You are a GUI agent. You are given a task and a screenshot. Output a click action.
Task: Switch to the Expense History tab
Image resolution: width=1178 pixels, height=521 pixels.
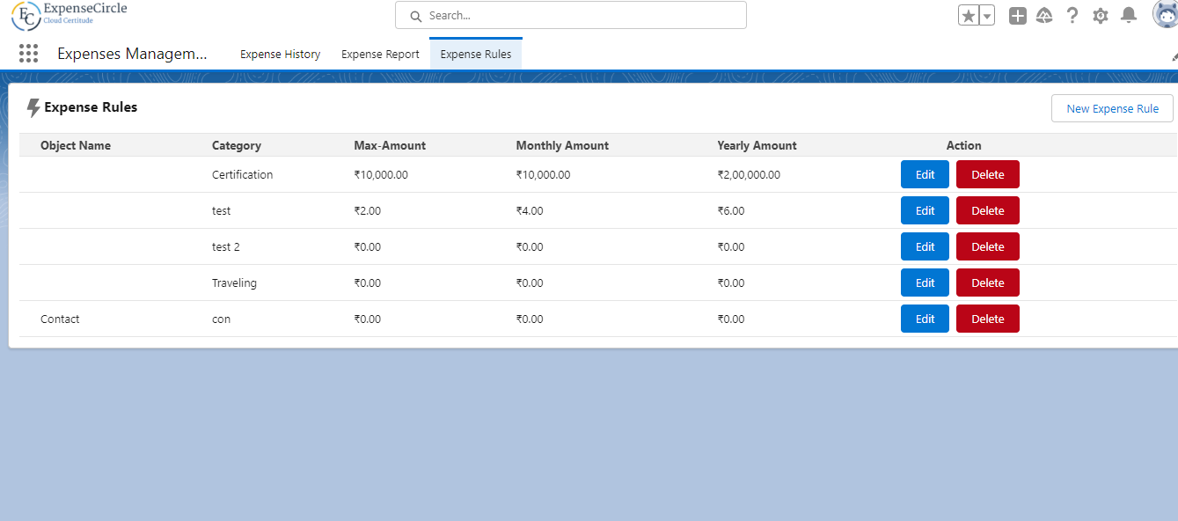[280, 55]
